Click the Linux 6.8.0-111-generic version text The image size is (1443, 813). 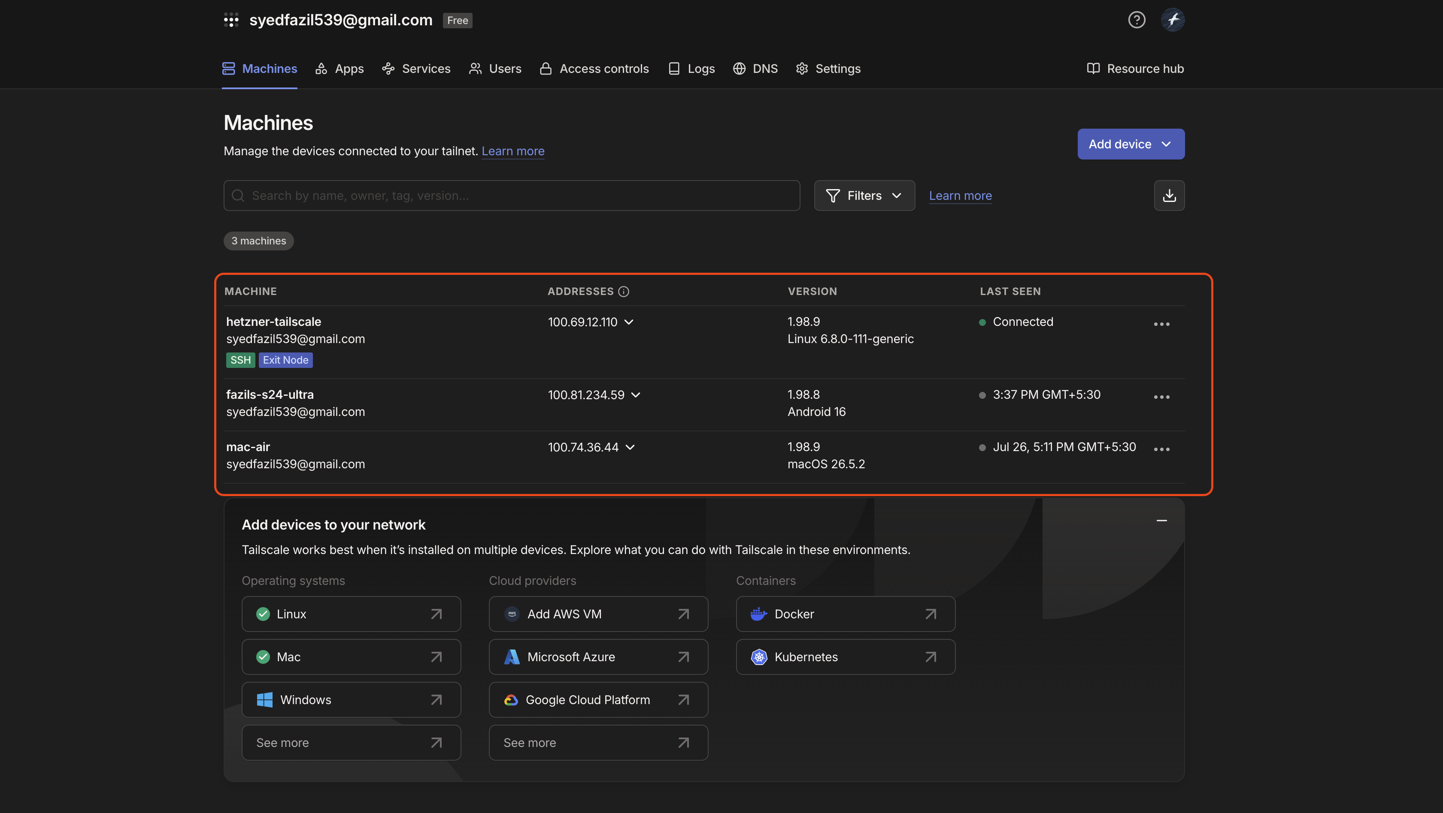[x=850, y=339]
